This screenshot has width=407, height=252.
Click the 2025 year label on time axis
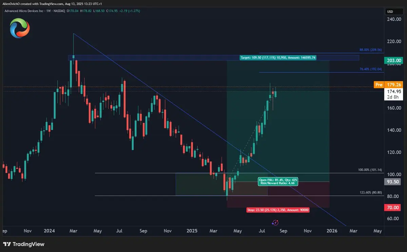[192, 231]
